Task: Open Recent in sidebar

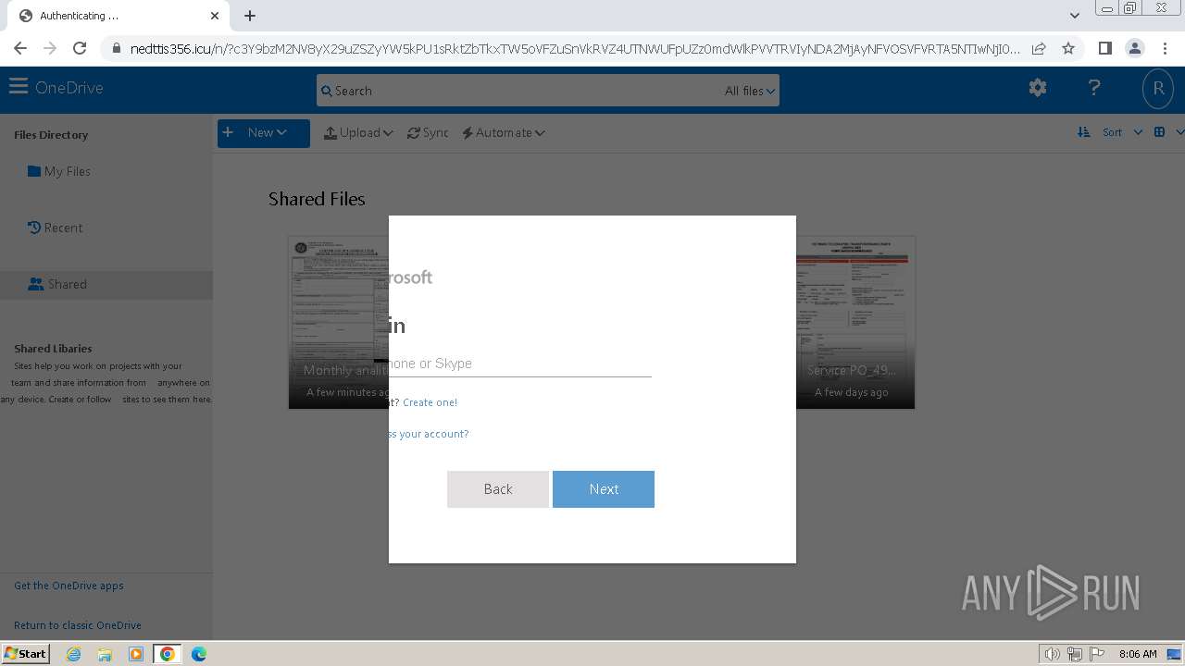Action: point(56,228)
